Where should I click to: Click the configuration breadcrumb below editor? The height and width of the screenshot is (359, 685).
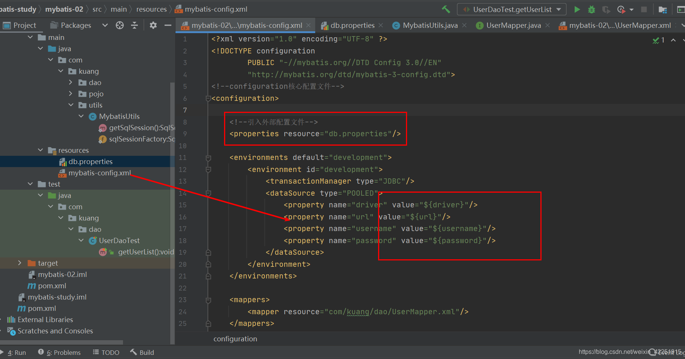235,339
